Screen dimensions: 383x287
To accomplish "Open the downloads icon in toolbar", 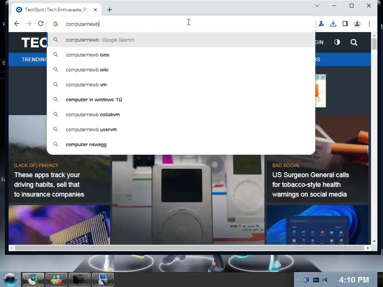I will [x=333, y=24].
